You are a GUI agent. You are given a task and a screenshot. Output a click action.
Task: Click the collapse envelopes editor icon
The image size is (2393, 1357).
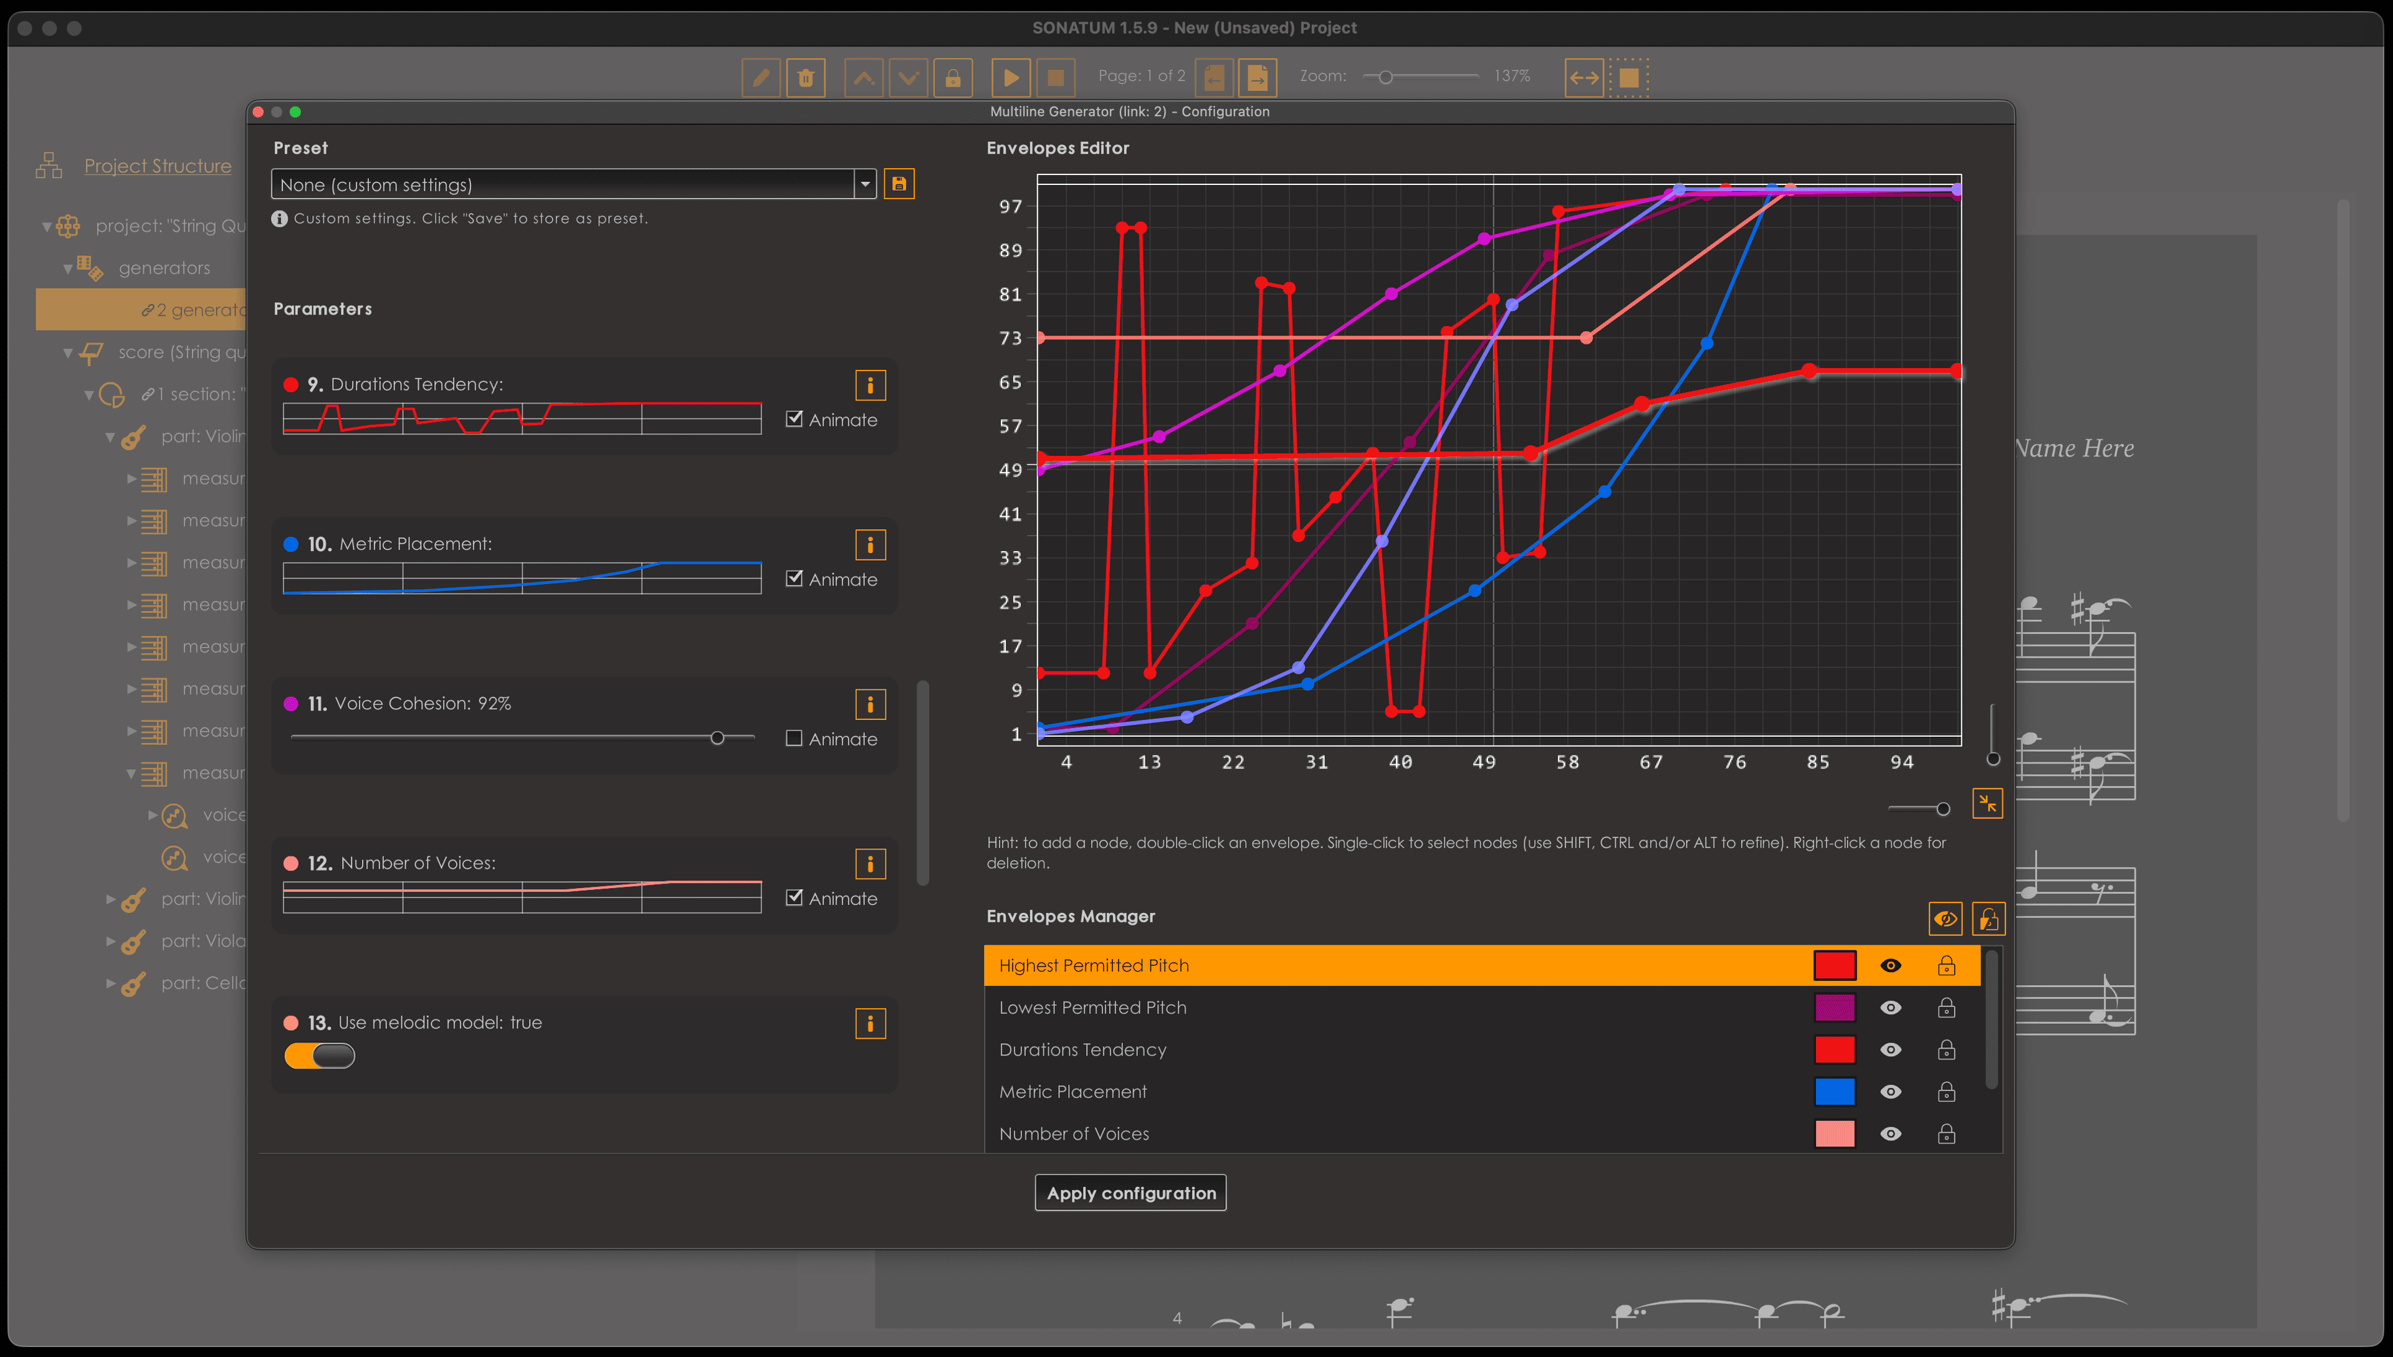coord(1987,803)
